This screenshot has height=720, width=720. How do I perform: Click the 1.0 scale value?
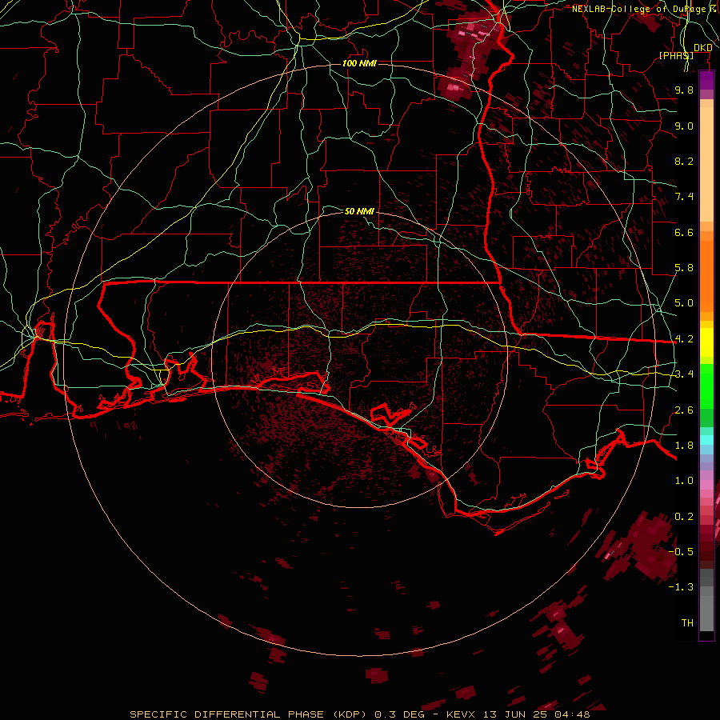(x=684, y=481)
